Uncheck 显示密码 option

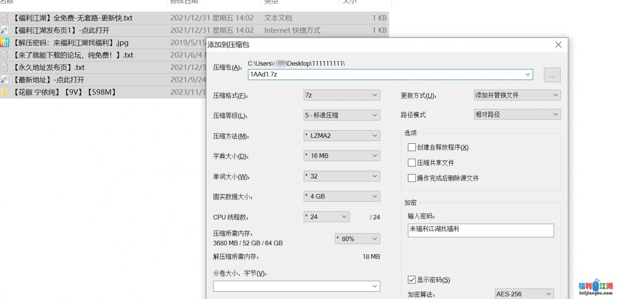click(x=411, y=280)
